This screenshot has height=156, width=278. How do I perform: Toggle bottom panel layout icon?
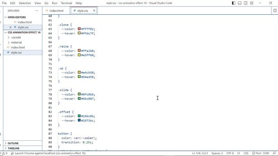239,3
